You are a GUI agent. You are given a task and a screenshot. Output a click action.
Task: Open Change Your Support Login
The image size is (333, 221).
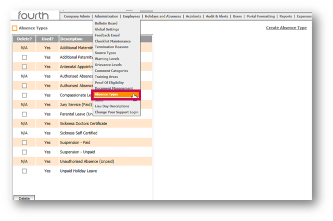point(116,112)
